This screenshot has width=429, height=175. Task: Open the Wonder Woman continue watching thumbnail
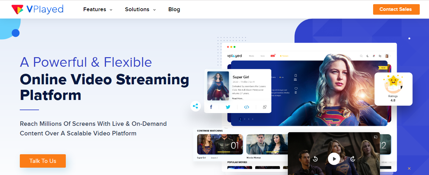267,144
